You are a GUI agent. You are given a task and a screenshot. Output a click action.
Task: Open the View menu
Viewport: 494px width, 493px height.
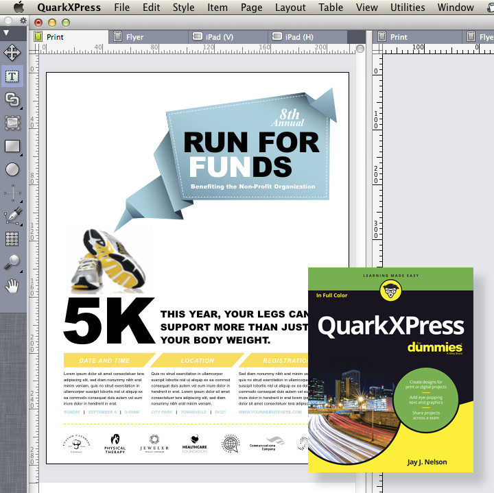[x=366, y=8]
